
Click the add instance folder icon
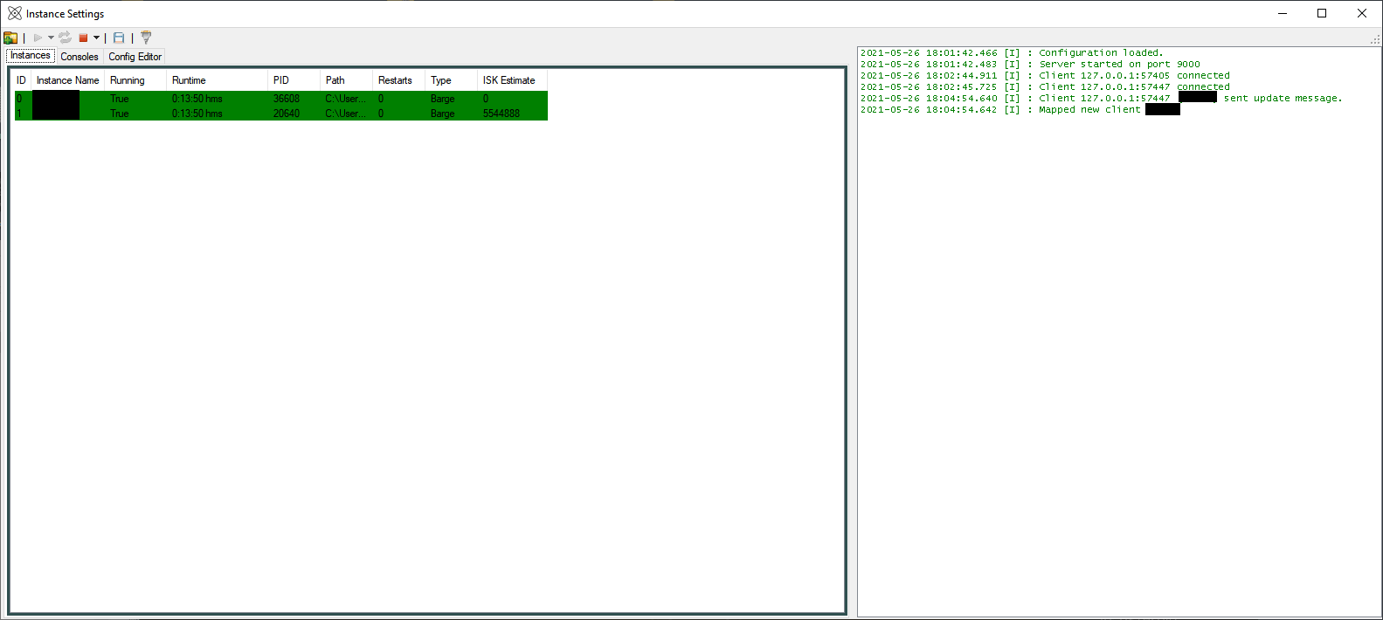tap(10, 38)
